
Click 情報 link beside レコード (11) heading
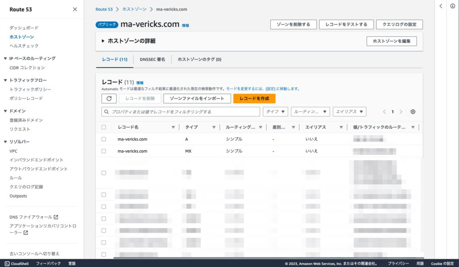pyautogui.click(x=140, y=83)
